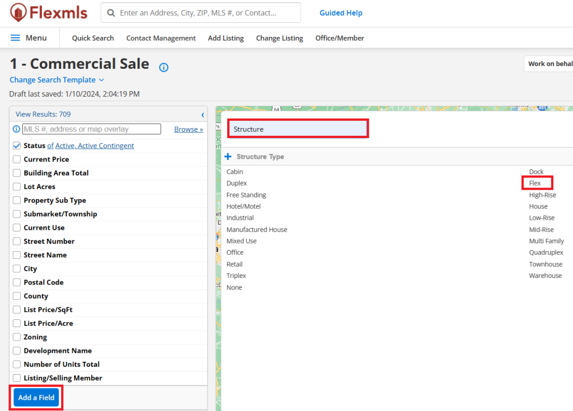Click the info icon beside MLS # field
This screenshot has height=411, width=573.
pyautogui.click(x=16, y=129)
